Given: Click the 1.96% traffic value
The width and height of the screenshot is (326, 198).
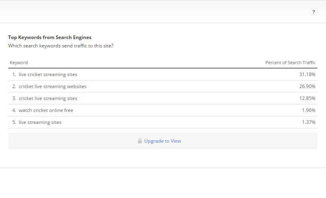Looking at the screenshot, I should 309,110.
